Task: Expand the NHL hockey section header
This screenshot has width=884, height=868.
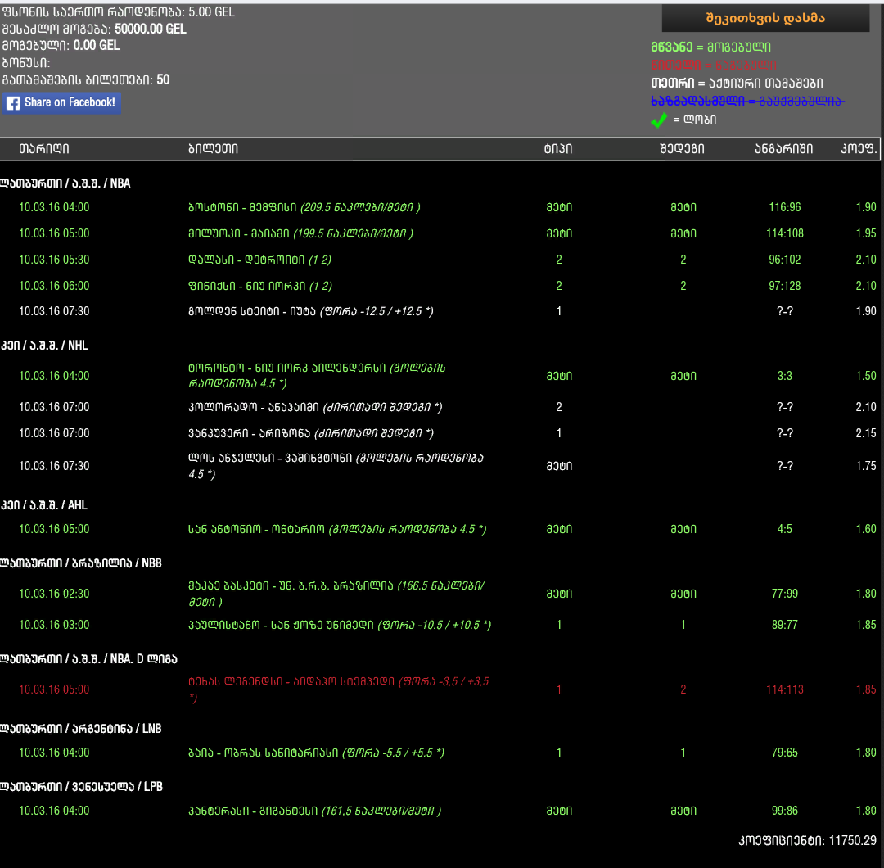Action: click(44, 346)
